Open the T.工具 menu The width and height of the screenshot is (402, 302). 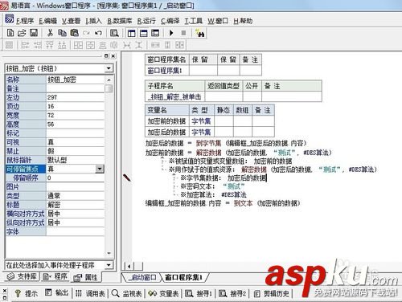[193, 21]
